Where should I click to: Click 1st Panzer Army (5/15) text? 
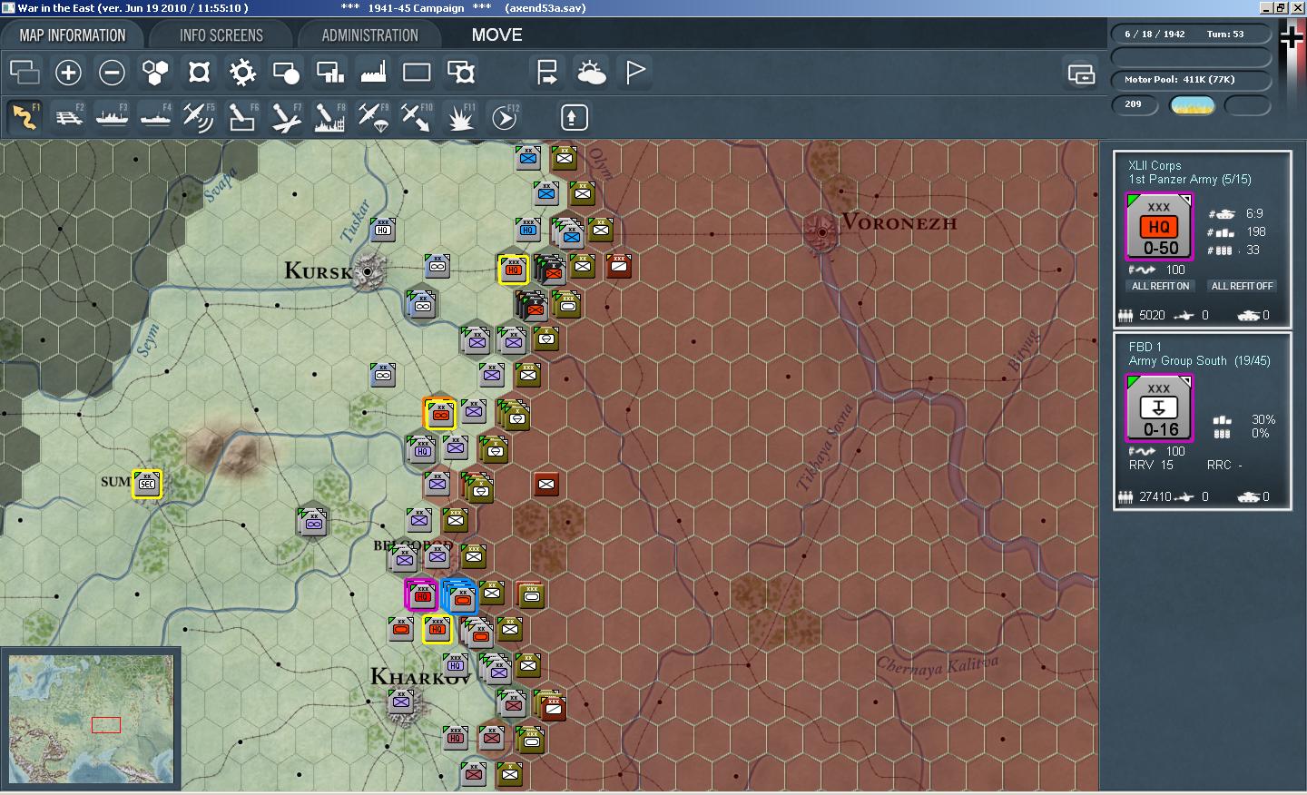coord(1190,179)
